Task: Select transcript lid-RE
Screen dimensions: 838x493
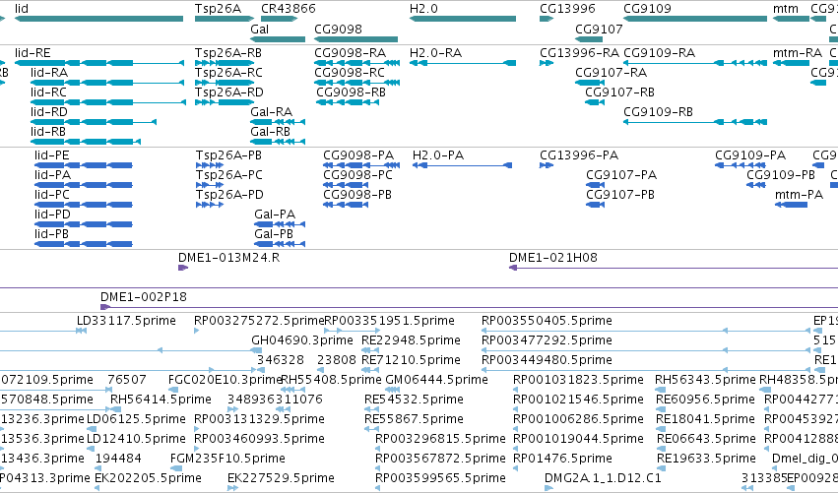Action: 98,63
